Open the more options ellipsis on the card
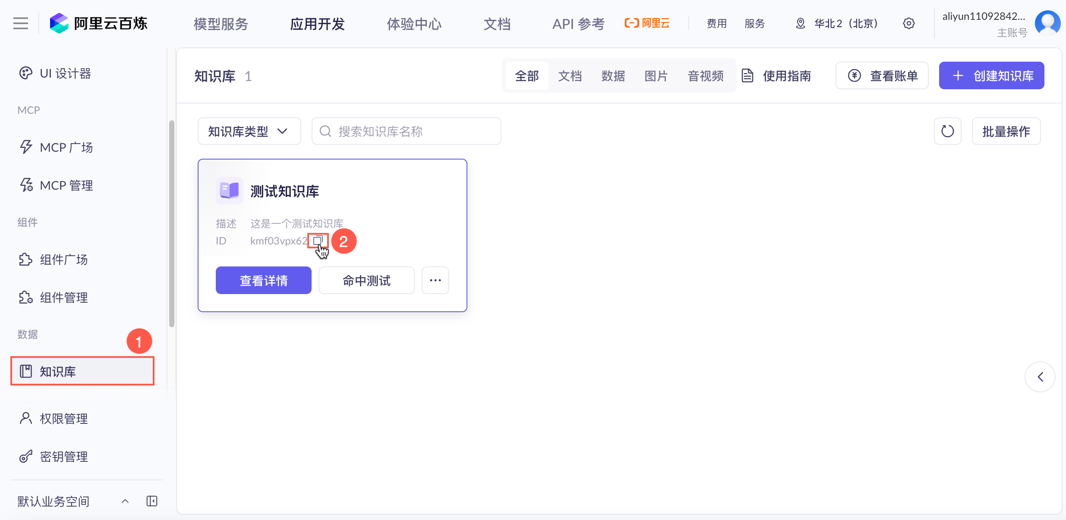The height and width of the screenshot is (520, 1066). pyautogui.click(x=435, y=280)
